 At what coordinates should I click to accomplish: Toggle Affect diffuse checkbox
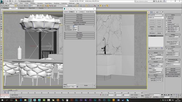[166, 28]
